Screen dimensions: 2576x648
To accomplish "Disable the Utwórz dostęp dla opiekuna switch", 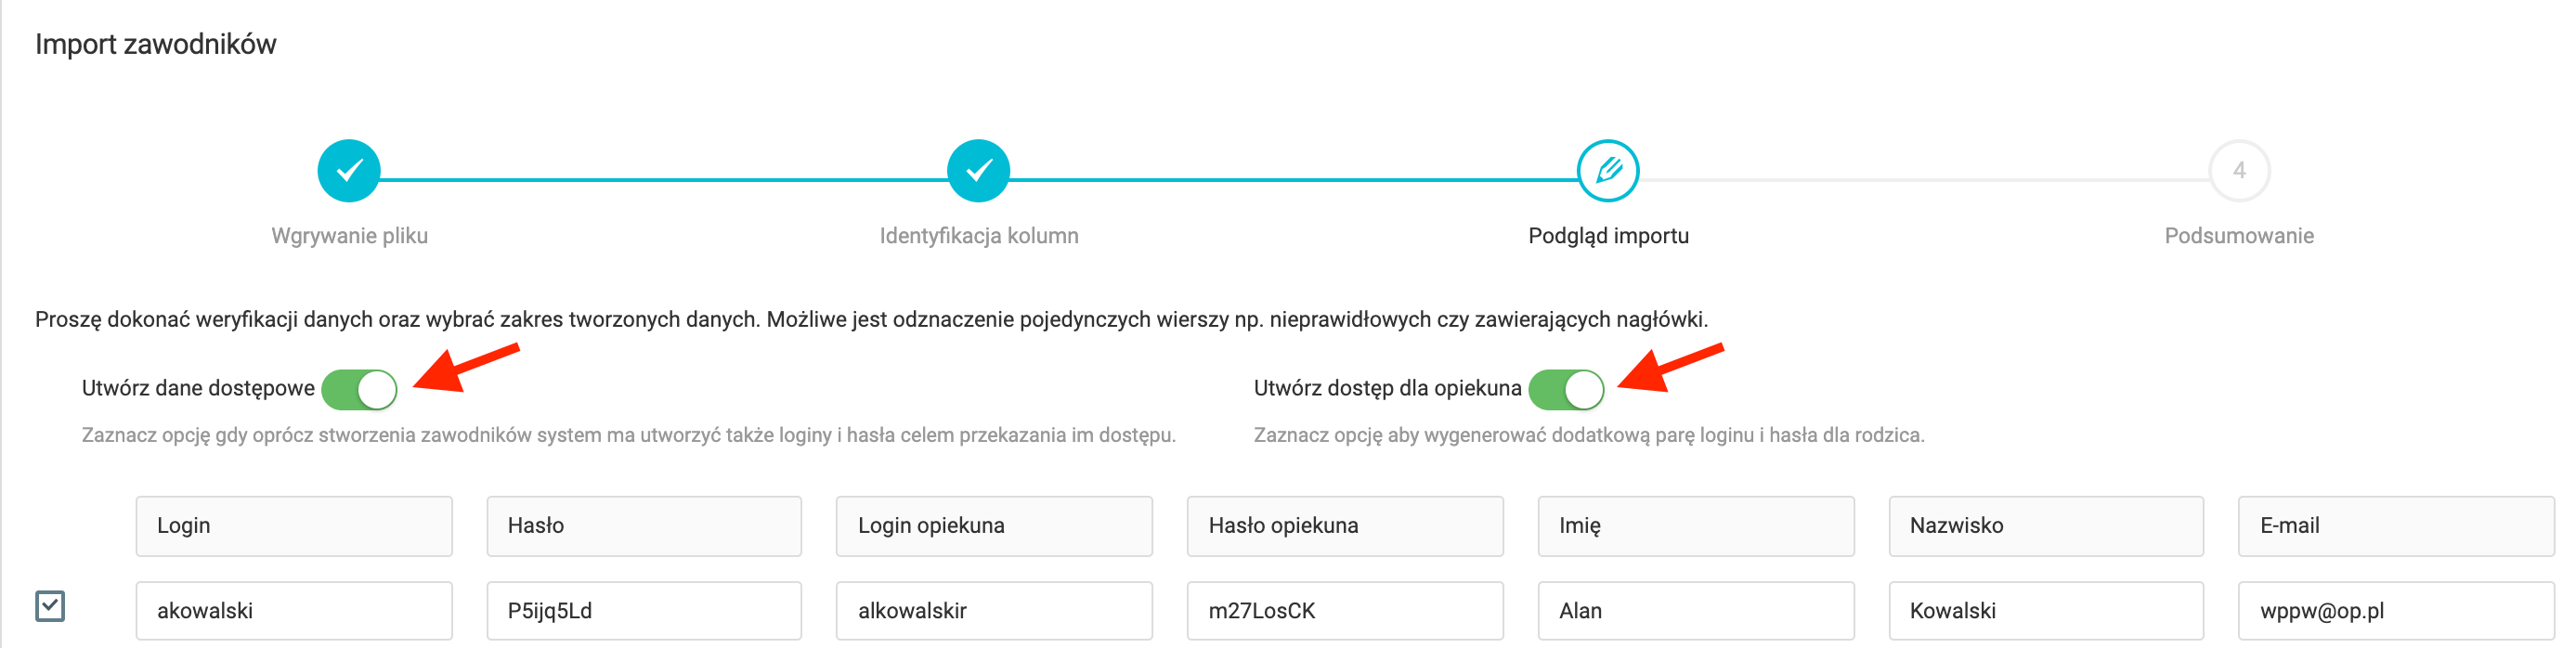I will click(1566, 390).
